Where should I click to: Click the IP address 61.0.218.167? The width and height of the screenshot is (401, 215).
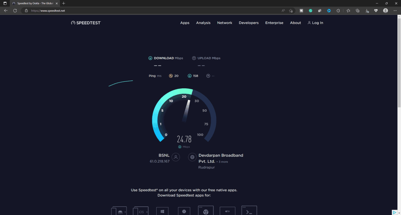click(160, 161)
